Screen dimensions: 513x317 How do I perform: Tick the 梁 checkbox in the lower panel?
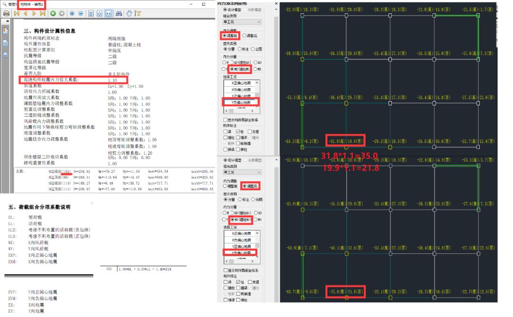pyautogui.click(x=226, y=282)
